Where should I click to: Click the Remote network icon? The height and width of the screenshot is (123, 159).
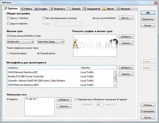(119, 9)
